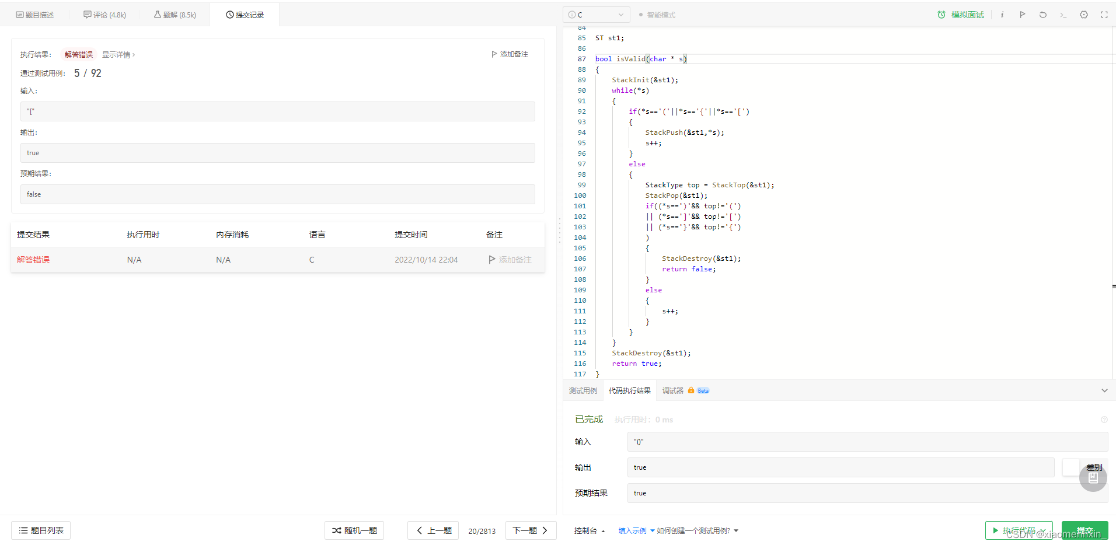Click the input field showing "["
Screen dimensions: 1116x545
pos(278,111)
